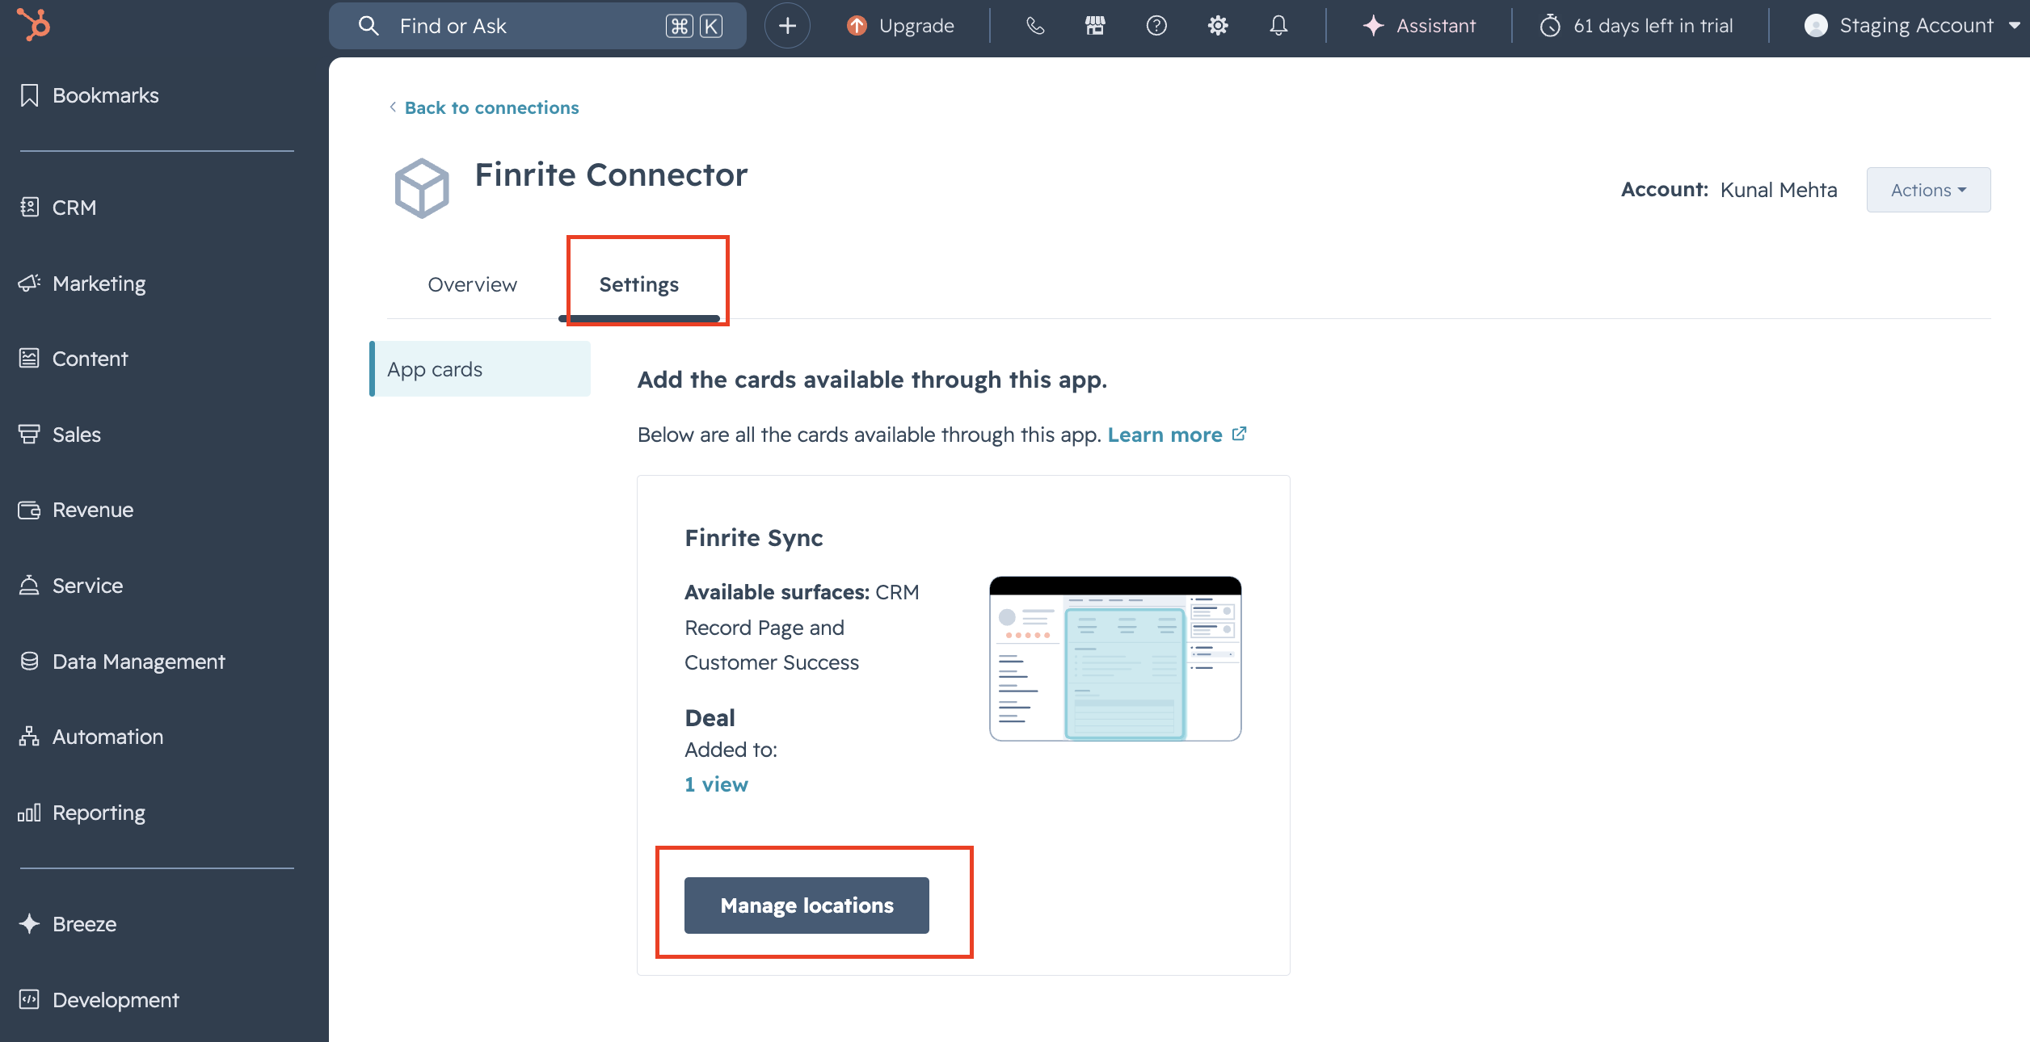Viewport: 2030px width, 1042px height.
Task: Select App cards in side menu
Action: (480, 369)
